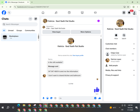Click the shared kitchen and bathroom message
Image resolution: width=140 pixels, height=112 pixels.
(x=64, y=75)
